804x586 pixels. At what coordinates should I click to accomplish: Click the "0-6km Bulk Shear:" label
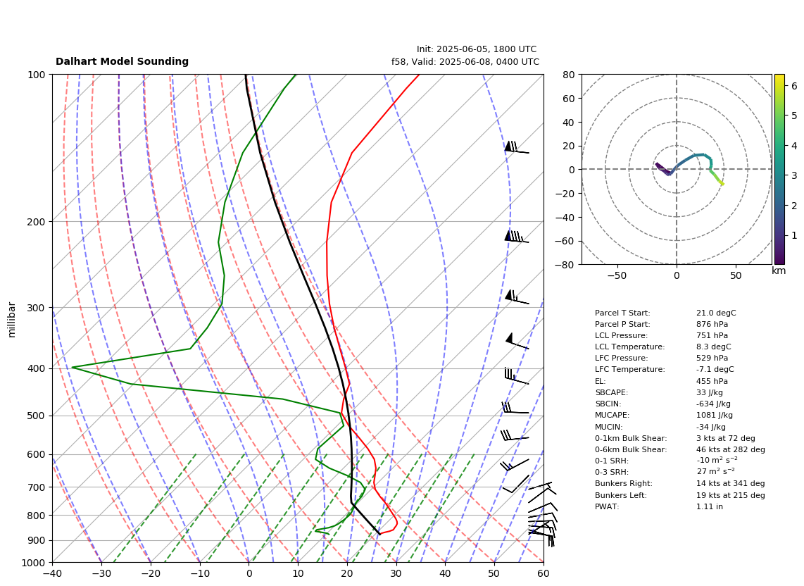(631, 449)
